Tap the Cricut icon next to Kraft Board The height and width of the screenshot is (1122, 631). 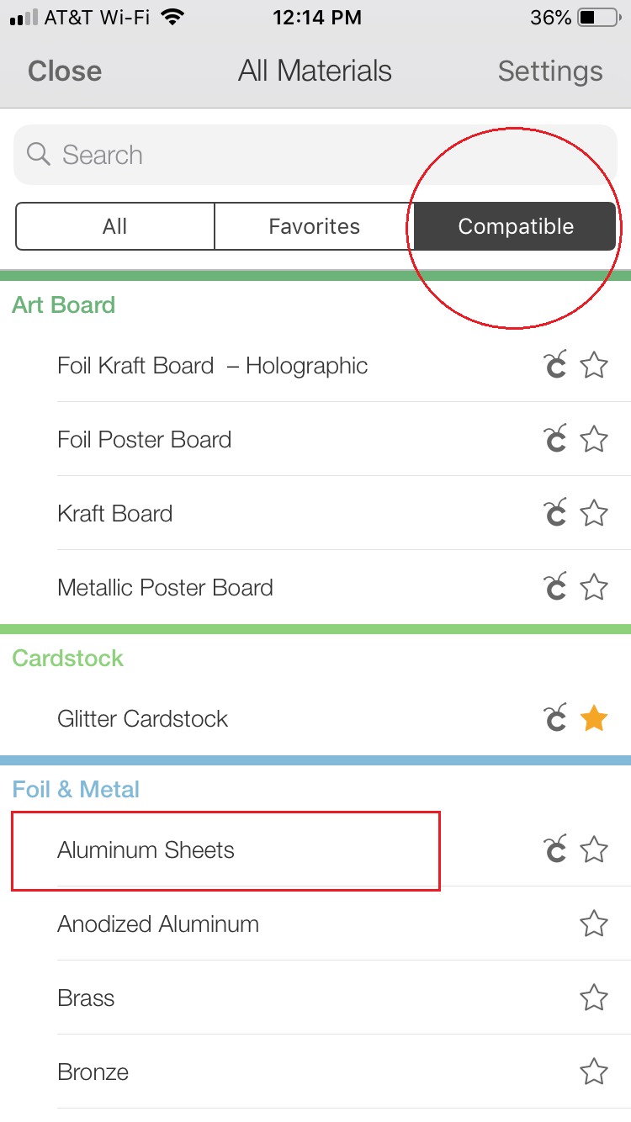555,512
